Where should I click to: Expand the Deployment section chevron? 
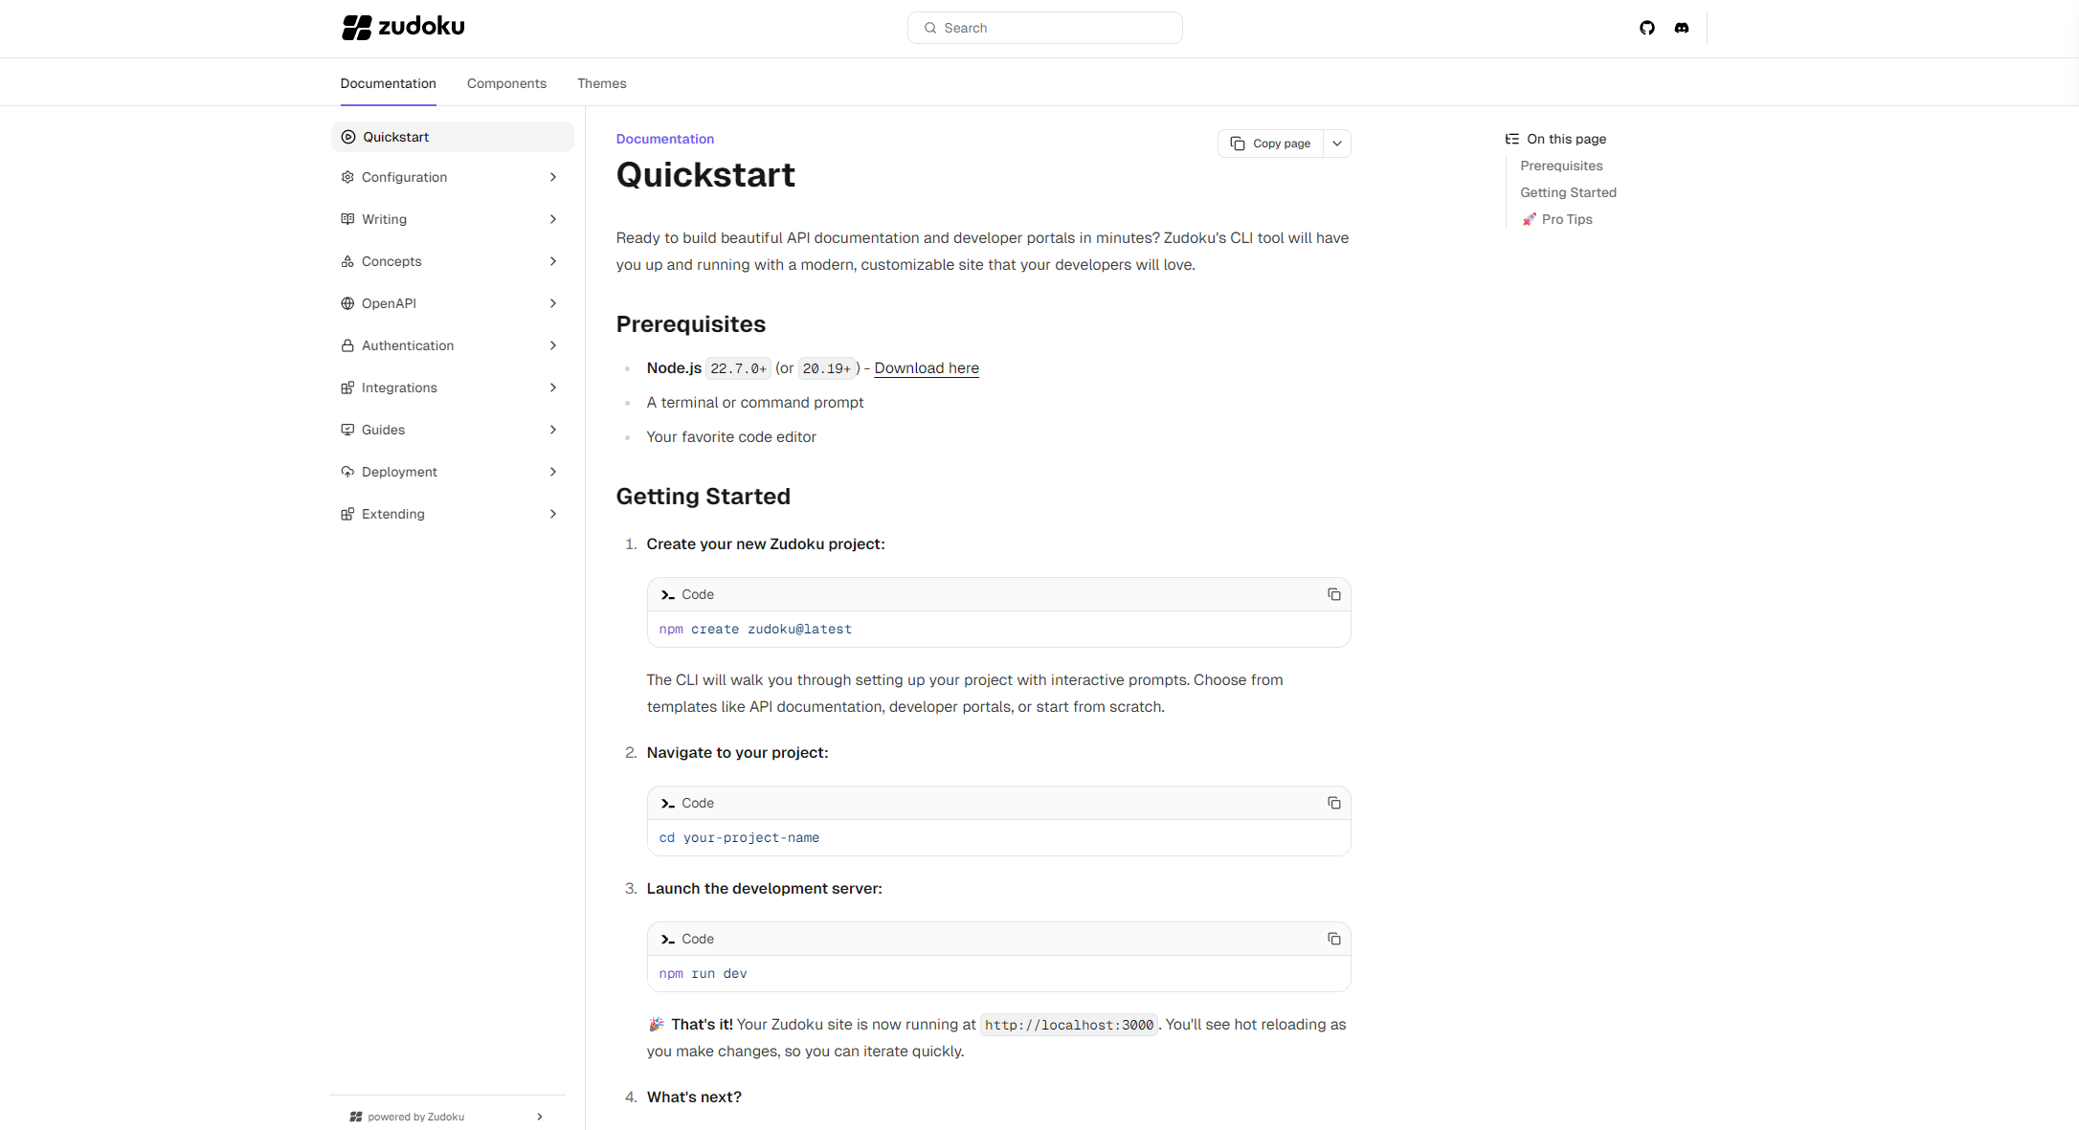coord(553,472)
